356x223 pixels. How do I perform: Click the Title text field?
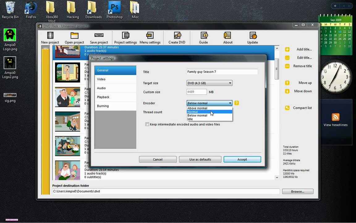point(222,72)
